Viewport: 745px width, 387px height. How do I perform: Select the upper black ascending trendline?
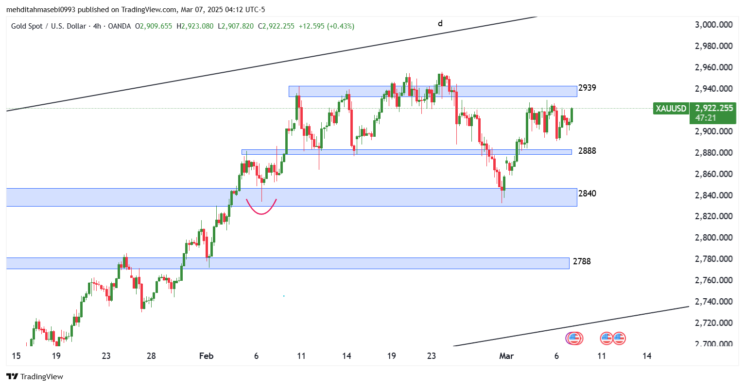271,64
